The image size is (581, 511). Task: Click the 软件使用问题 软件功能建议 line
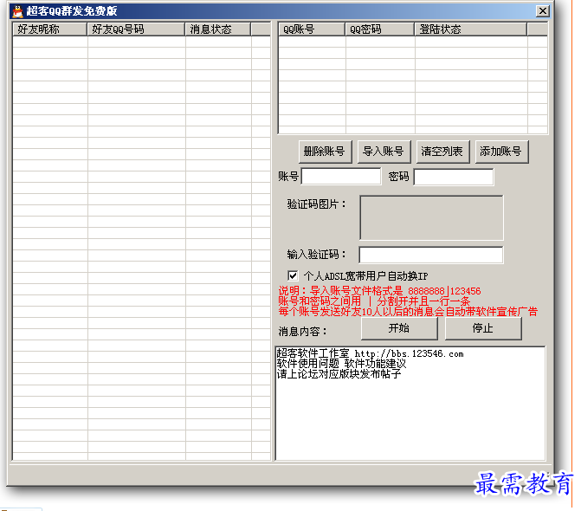click(x=342, y=364)
